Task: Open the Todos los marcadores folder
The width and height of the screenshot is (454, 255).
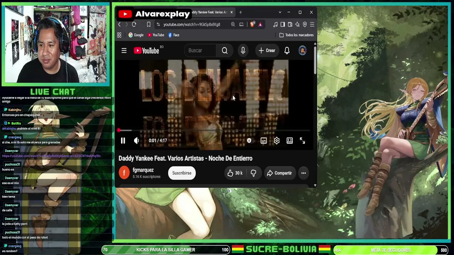Action: pyautogui.click(x=297, y=35)
